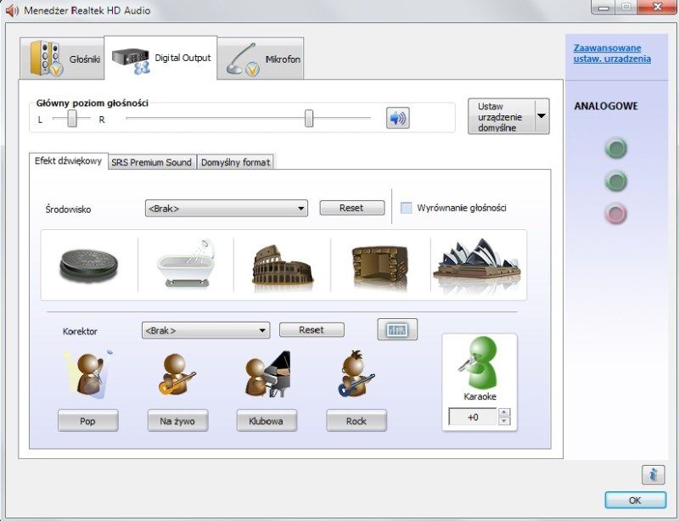
Task: Close the Realtek HD Audio window
Action: click(x=657, y=7)
